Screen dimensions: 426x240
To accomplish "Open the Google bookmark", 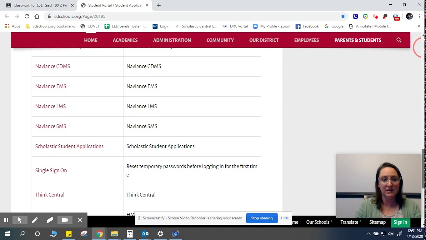I will (334, 26).
